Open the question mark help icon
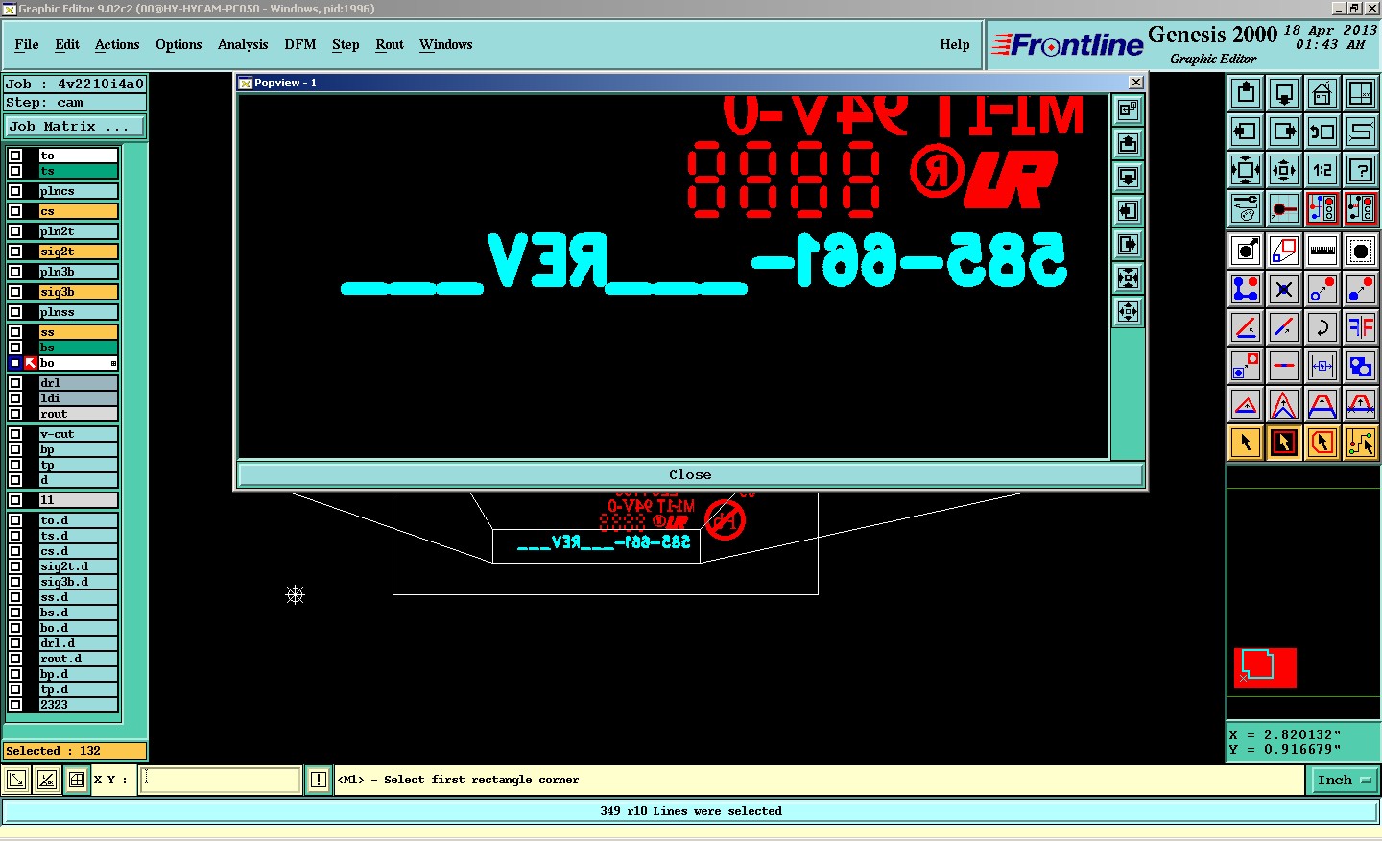 click(x=1361, y=170)
